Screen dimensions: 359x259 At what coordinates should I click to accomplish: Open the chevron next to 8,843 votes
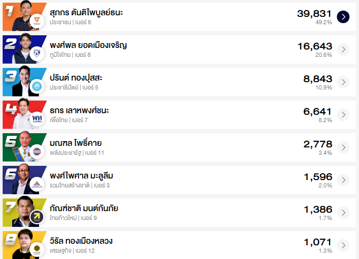click(343, 82)
